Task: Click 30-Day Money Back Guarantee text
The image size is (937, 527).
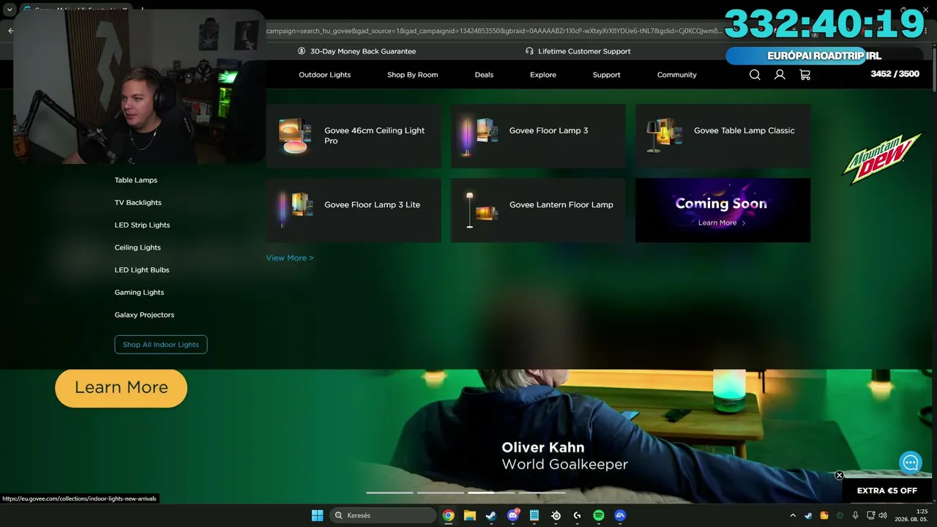Action: (363, 51)
